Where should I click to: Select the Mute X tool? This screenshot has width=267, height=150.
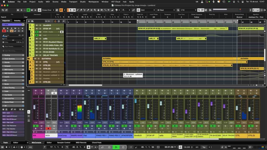pos(92,10)
